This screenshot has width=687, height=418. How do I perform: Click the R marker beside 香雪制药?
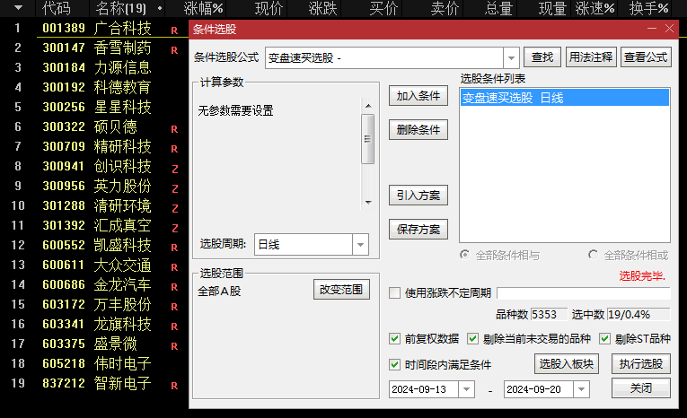pos(174,50)
